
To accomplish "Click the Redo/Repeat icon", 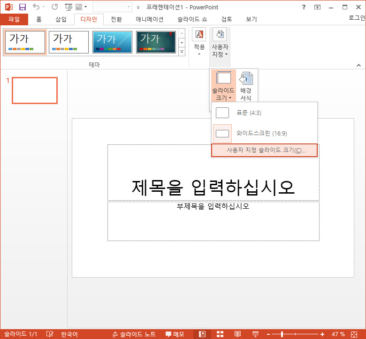I will (54, 7).
